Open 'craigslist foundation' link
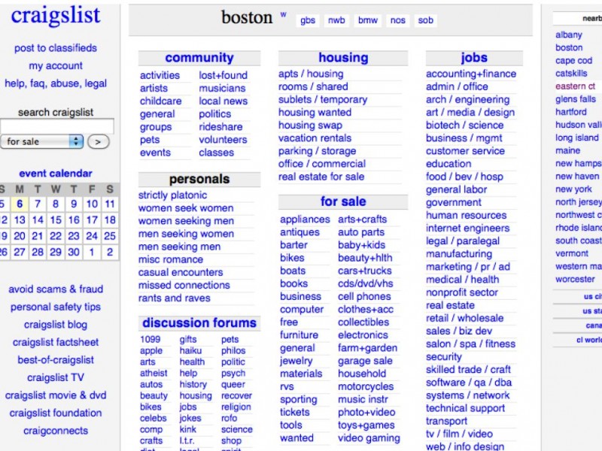The image size is (602, 451). coord(56,413)
